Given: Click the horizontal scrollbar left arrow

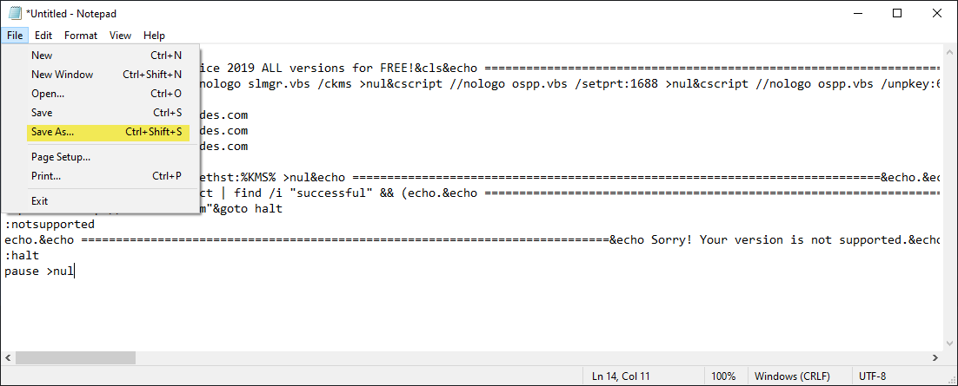Looking at the screenshot, I should [8, 358].
